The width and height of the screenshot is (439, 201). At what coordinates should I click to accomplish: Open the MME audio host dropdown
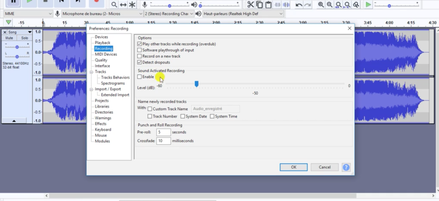[x=27, y=14]
